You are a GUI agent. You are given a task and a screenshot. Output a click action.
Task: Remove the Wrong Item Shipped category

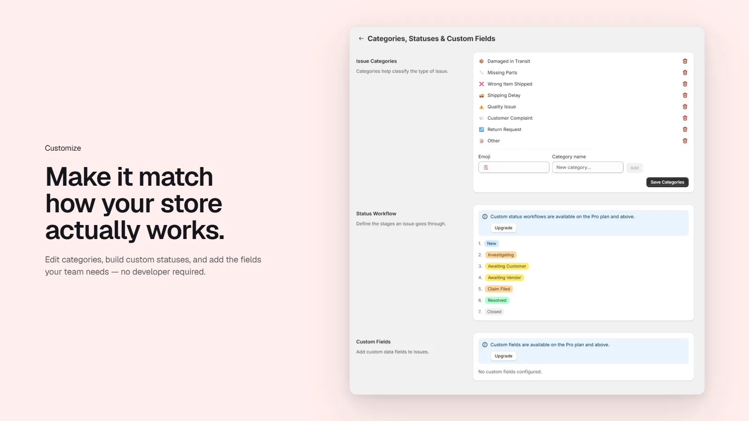pos(685,84)
